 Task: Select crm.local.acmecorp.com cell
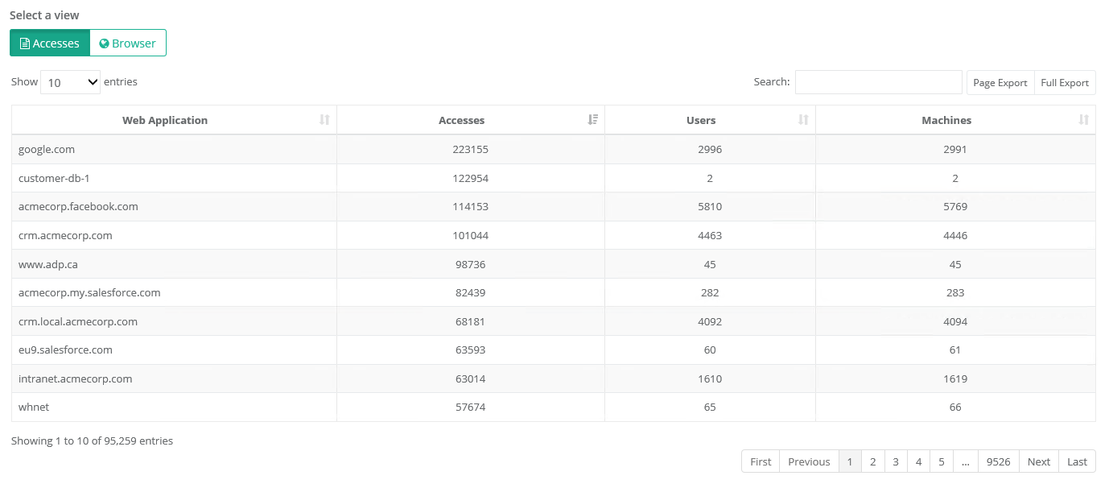[174, 321]
